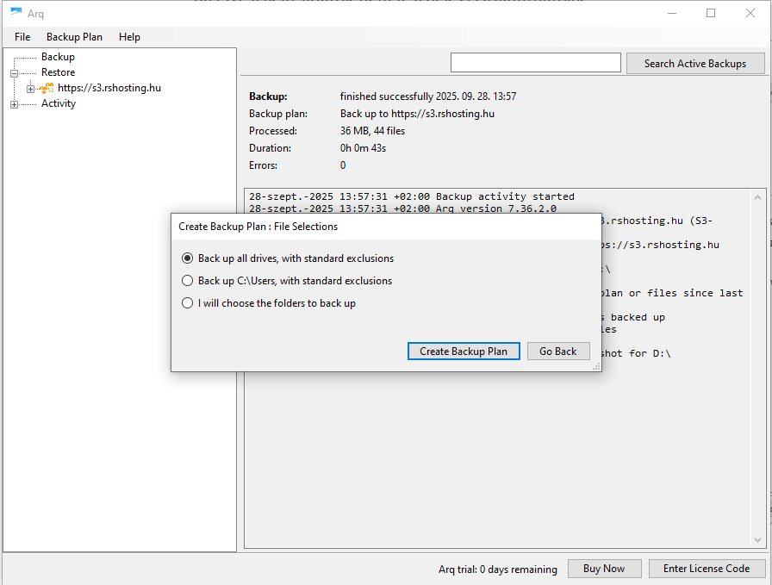Close the Arq window
Screen dimensions: 772x585
pos(750,13)
